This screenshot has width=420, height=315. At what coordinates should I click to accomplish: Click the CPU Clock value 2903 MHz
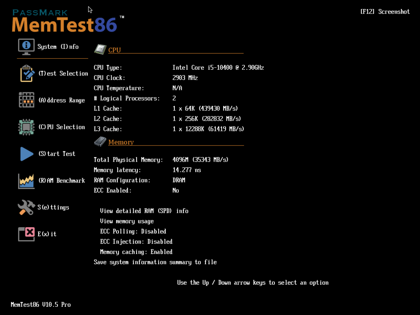[185, 78]
